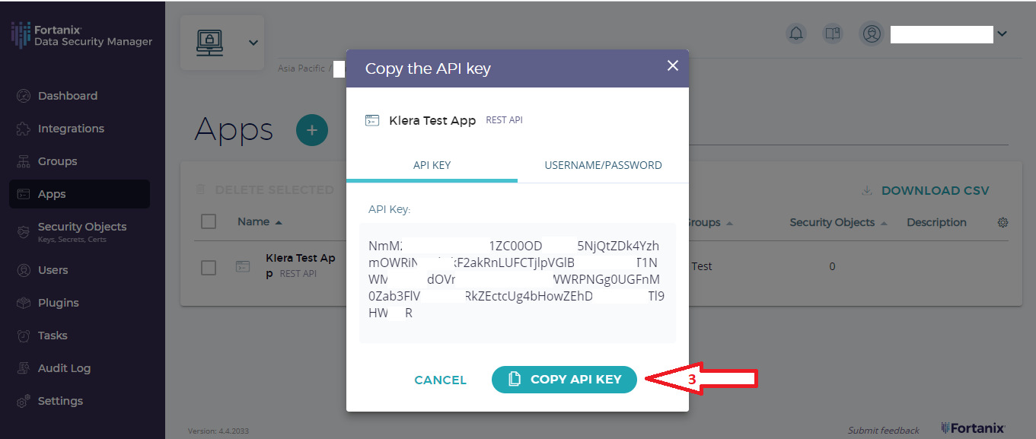Sort by Name column arrow

click(279, 223)
